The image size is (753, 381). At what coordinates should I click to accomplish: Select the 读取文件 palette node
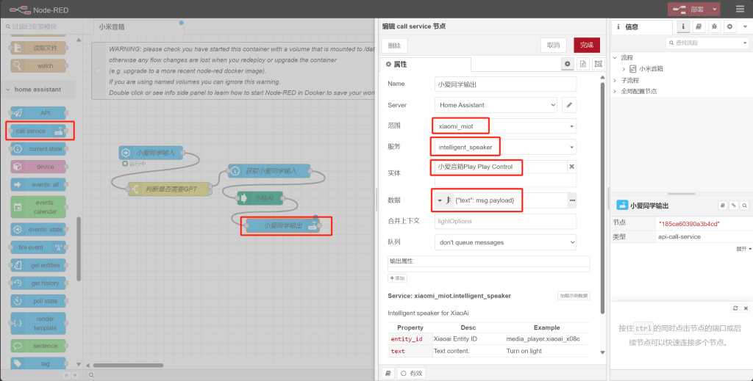pyautogui.click(x=39, y=48)
